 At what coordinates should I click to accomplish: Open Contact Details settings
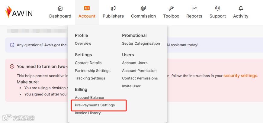(88, 63)
